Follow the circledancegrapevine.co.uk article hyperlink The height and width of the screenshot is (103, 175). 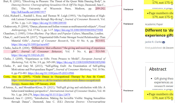(56, 82)
